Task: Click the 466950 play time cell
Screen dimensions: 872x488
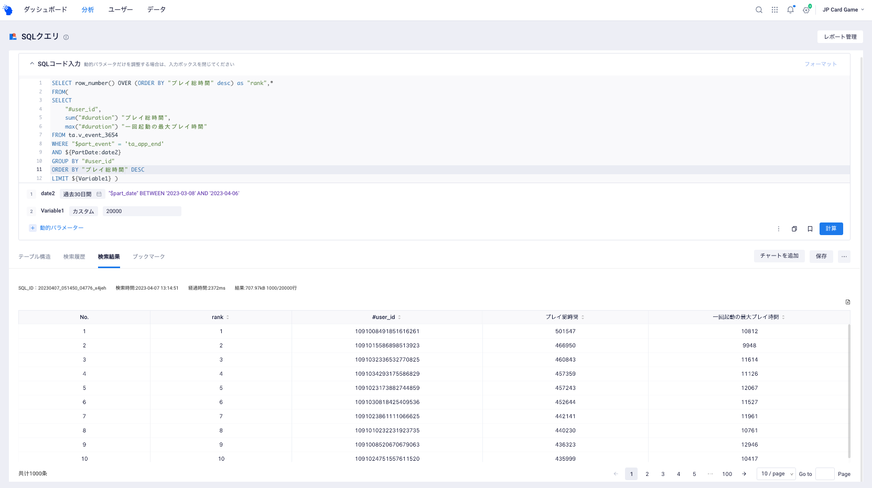Action: point(565,345)
